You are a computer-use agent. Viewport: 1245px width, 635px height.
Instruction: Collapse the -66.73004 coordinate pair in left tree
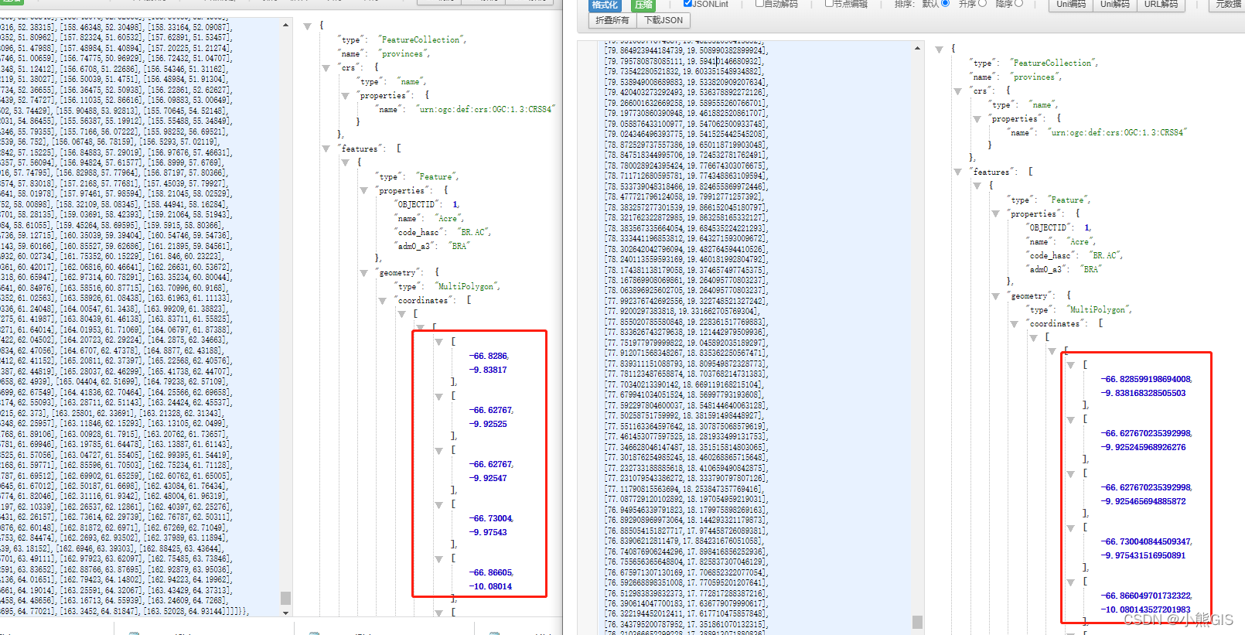coord(438,504)
